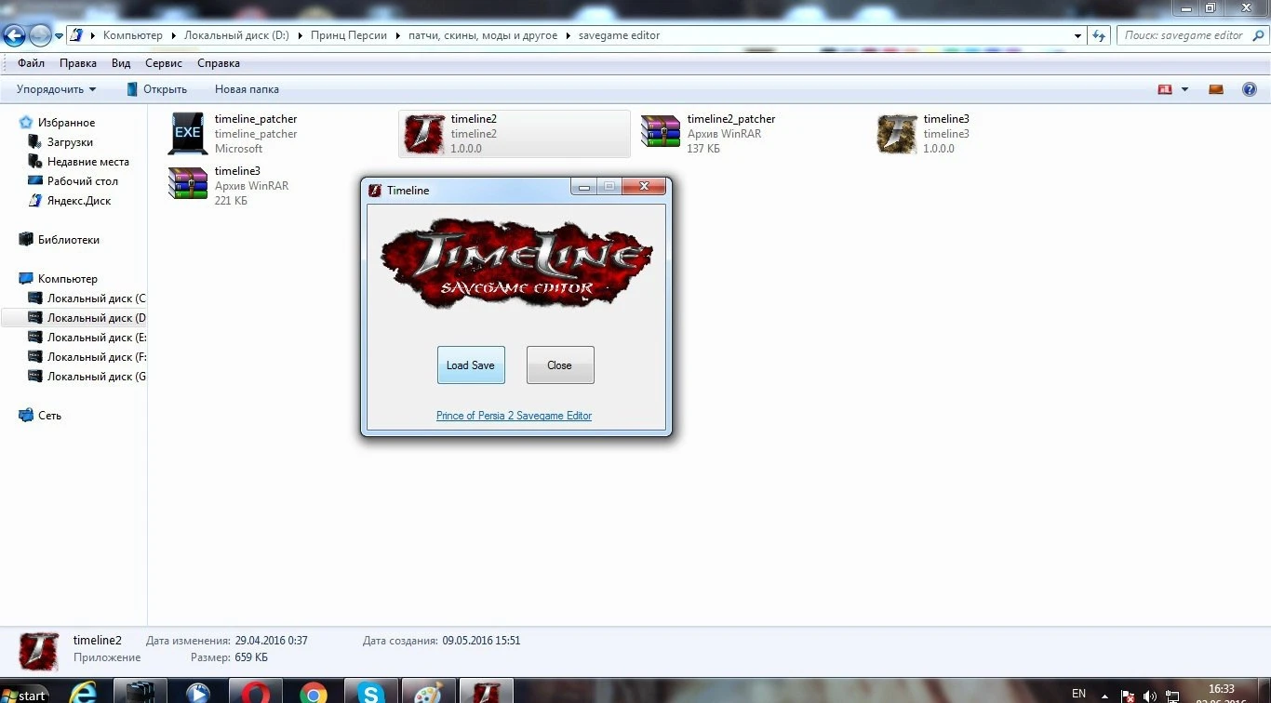1271x703 pixels.
Task: Expand the address bar history dropdown arrow
Action: [1078, 36]
